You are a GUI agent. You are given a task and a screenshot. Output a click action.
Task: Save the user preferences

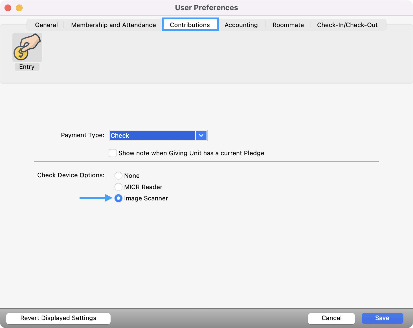382,318
